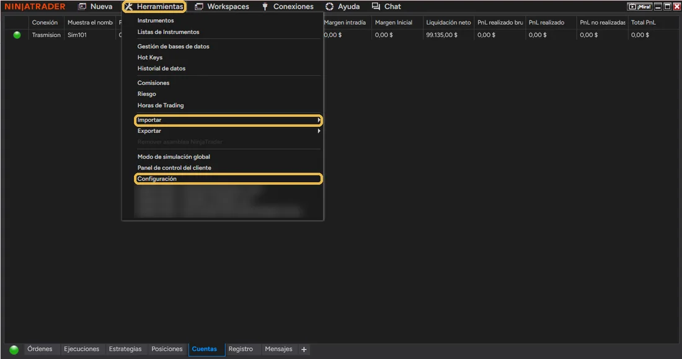This screenshot has height=359, width=682.
Task: Switch to the Estrategias tab
Action: point(125,349)
